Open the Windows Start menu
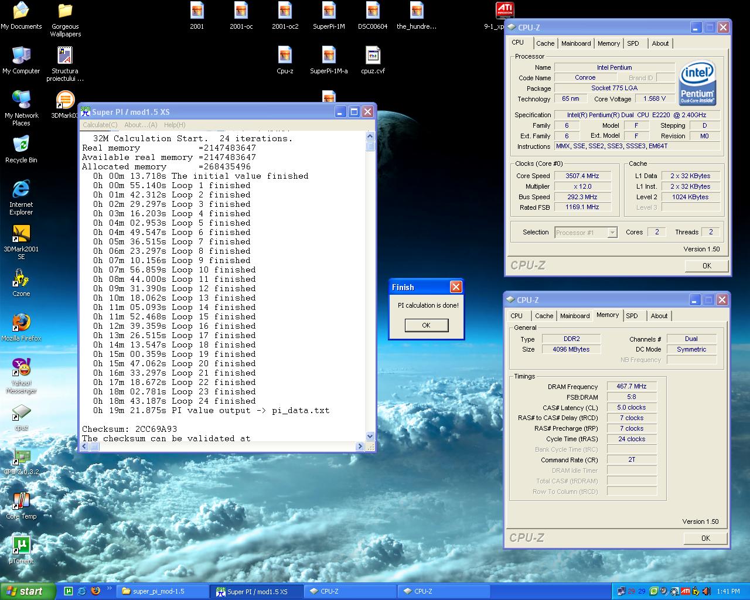The image size is (750, 600). tap(28, 591)
